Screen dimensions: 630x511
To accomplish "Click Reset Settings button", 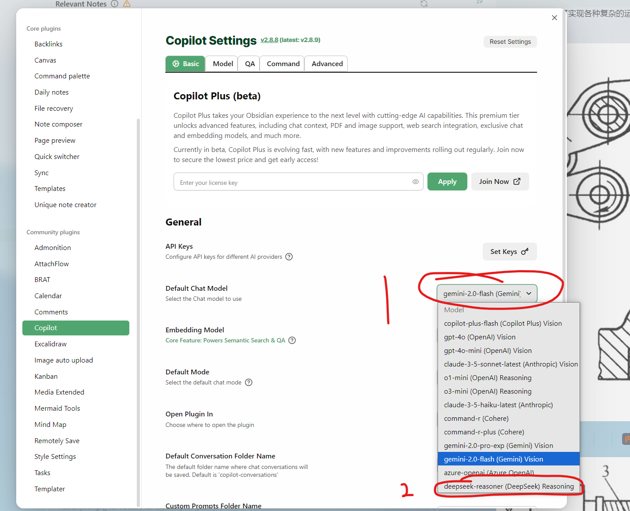I will tap(510, 42).
